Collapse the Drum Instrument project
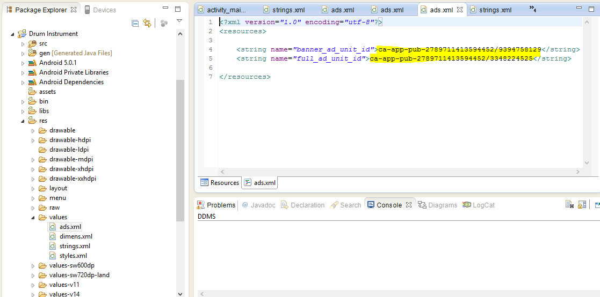 pyautogui.click(x=13, y=34)
